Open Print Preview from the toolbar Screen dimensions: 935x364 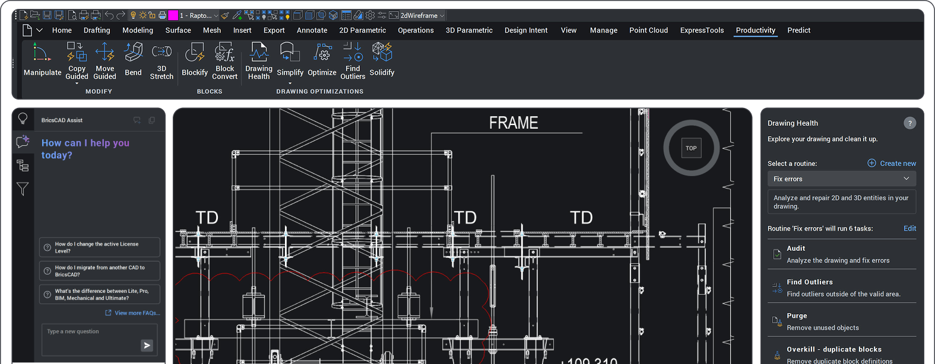[72, 15]
